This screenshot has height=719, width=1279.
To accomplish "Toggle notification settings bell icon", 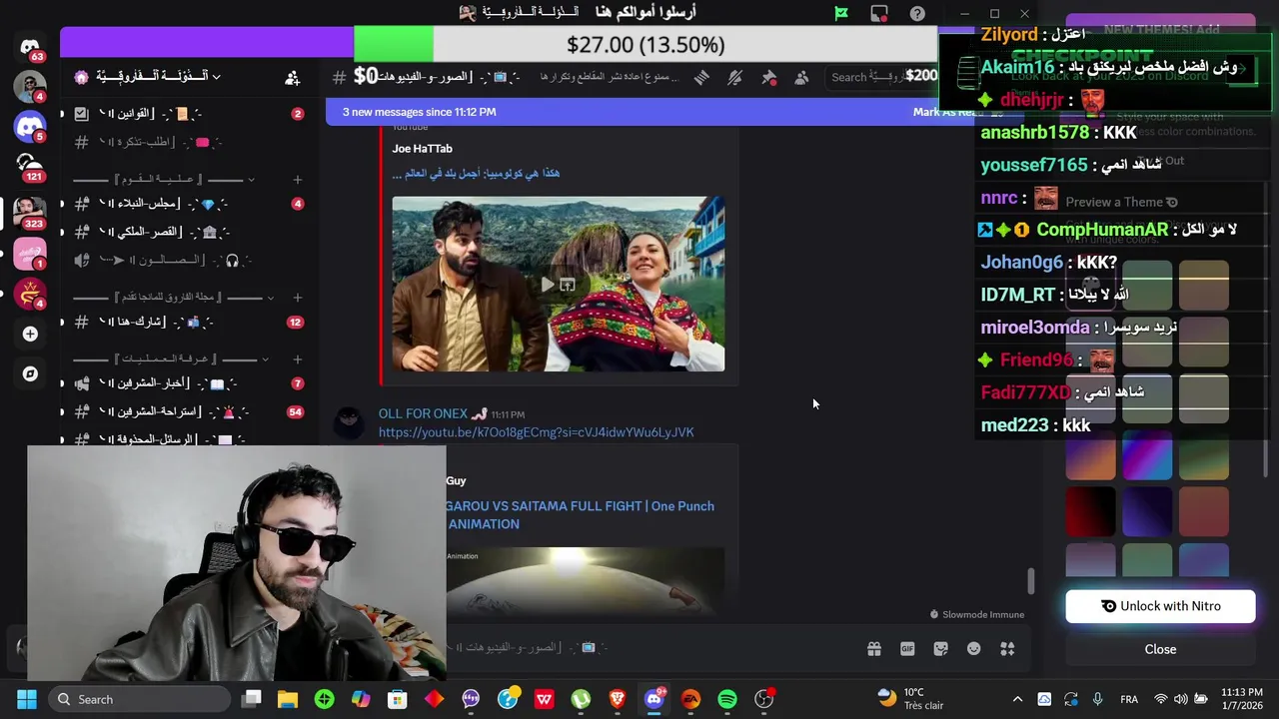I will point(735,77).
